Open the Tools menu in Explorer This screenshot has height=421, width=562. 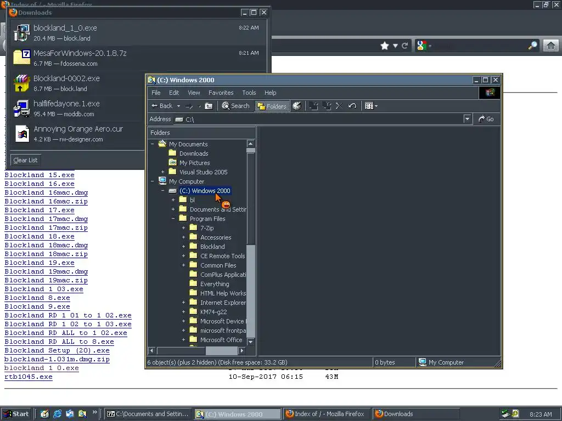(x=249, y=93)
